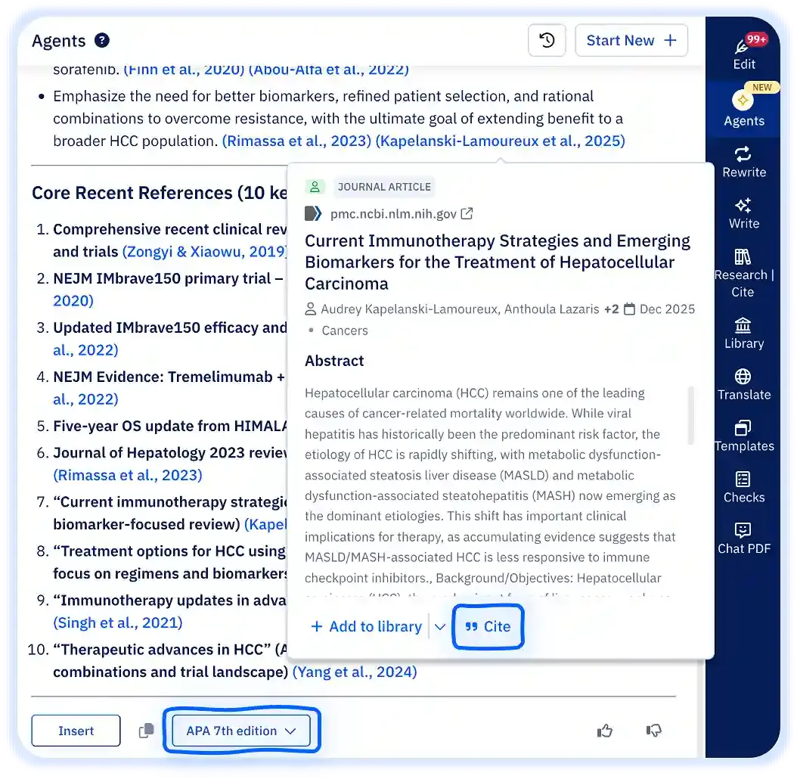Click the +2 additional authors indicator
Image resolution: width=797 pixels, height=779 pixels.
(x=612, y=309)
